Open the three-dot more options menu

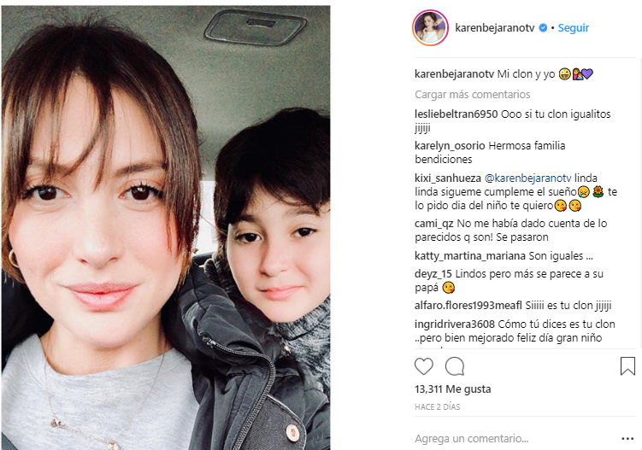tap(627, 439)
